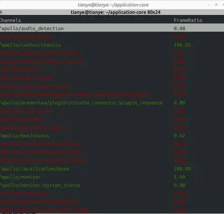This screenshot has height=214, width=224.
Task: Click the terminal title bar tianye@tianye: ~/application-core 80x24
Action: tap(115, 12)
